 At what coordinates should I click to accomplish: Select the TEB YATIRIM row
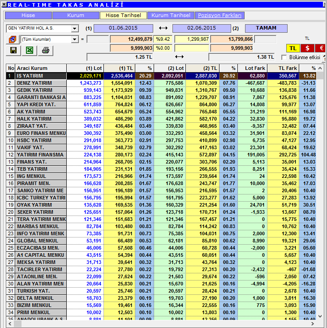tap(161, 169)
